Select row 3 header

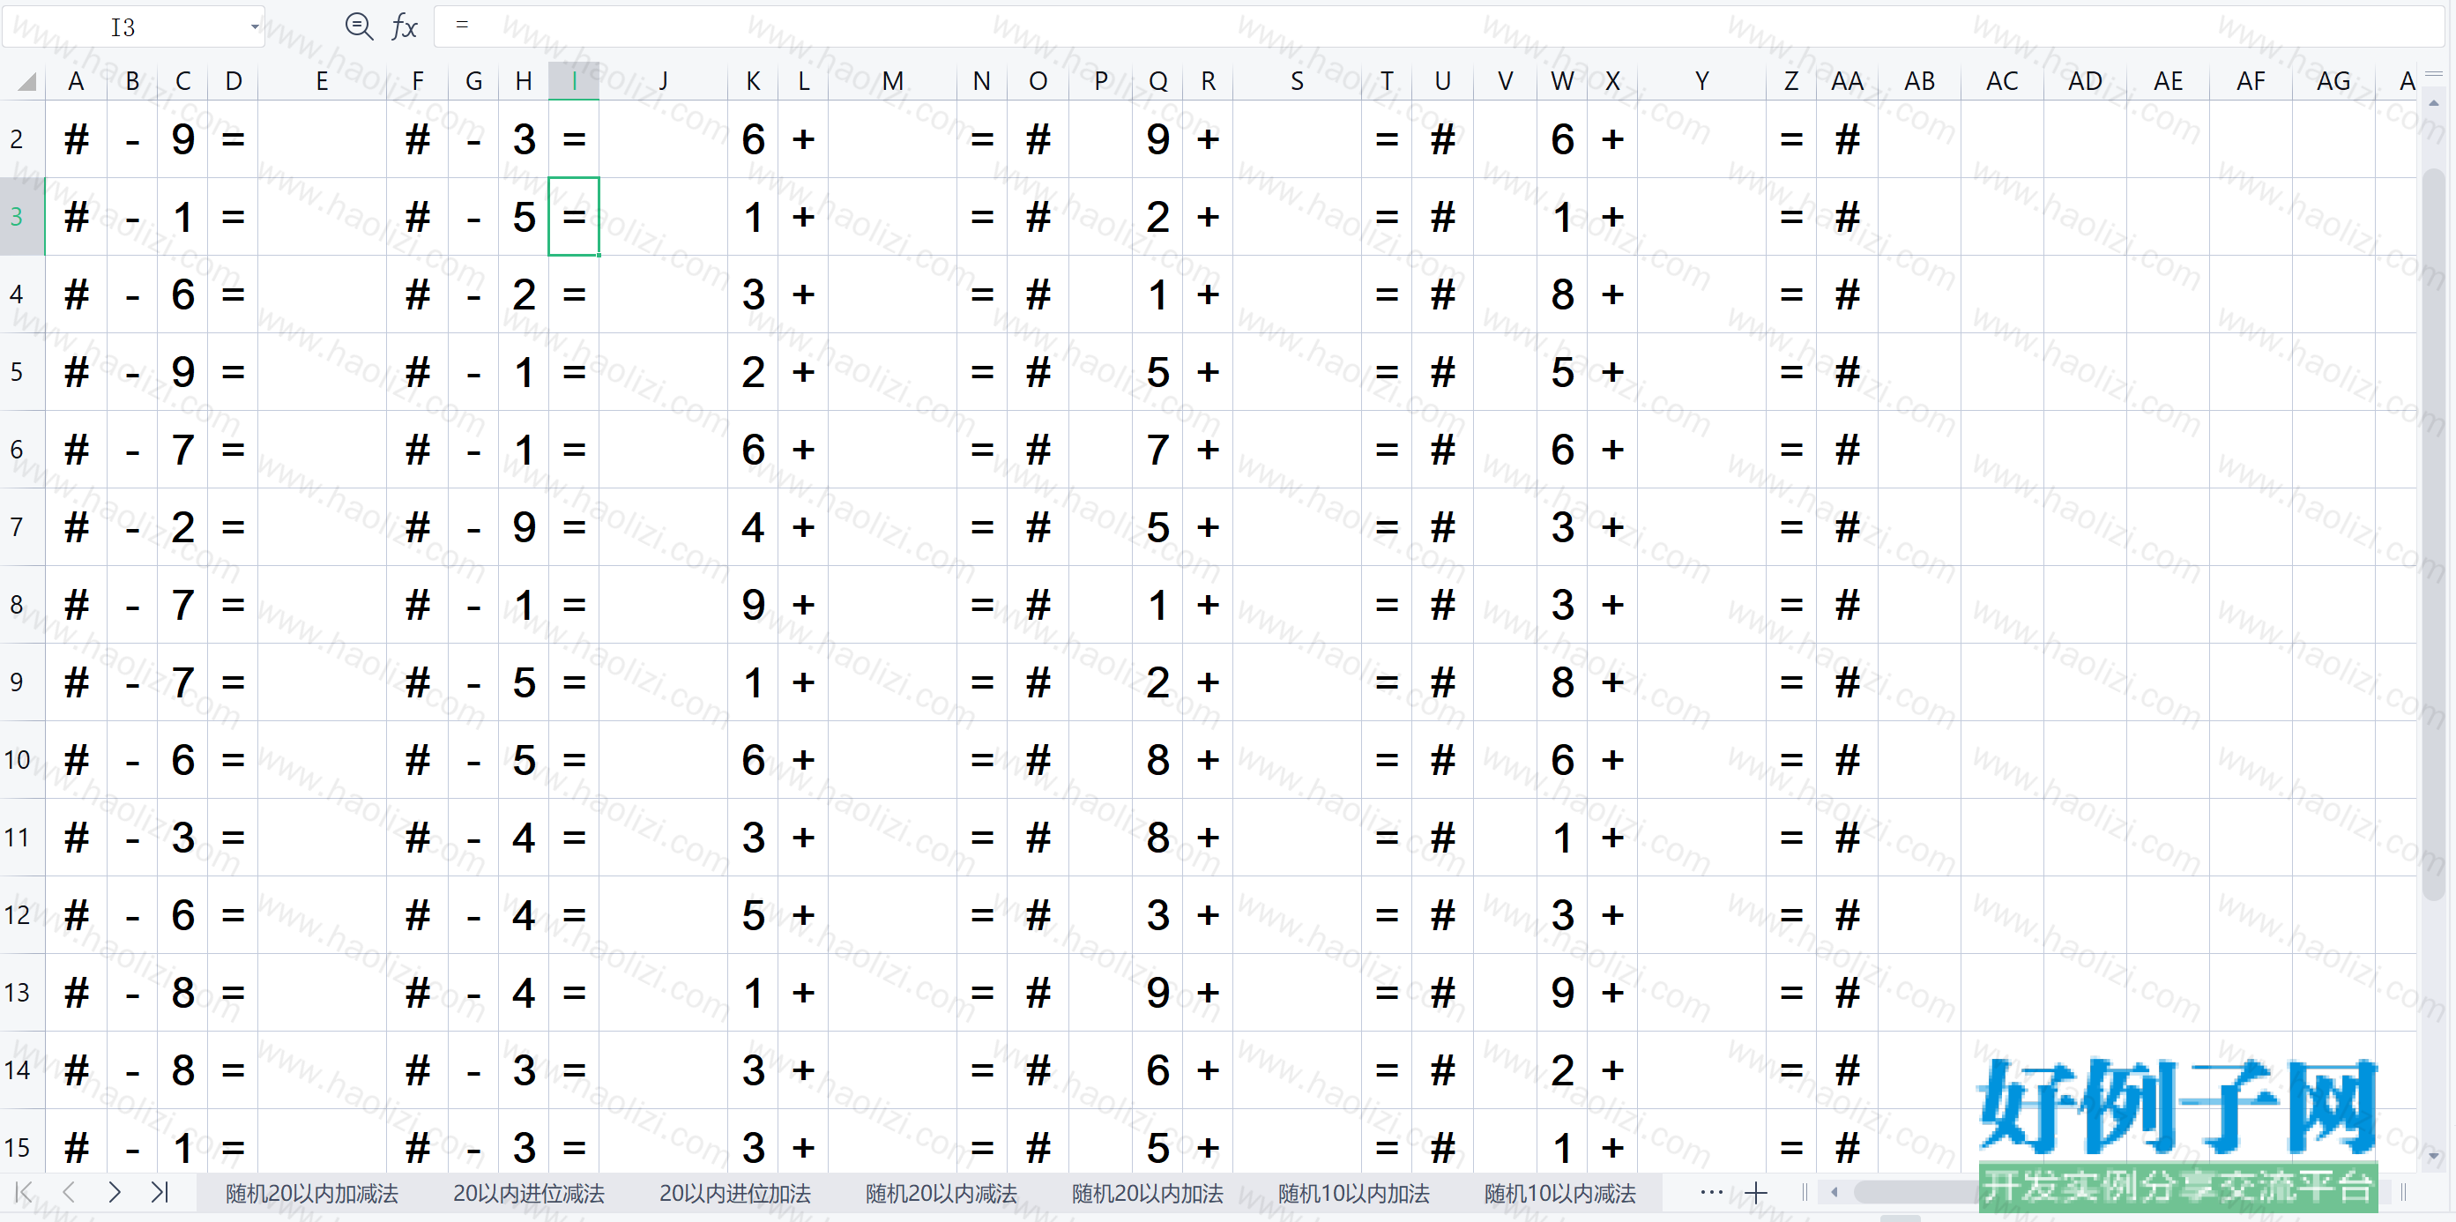(22, 216)
